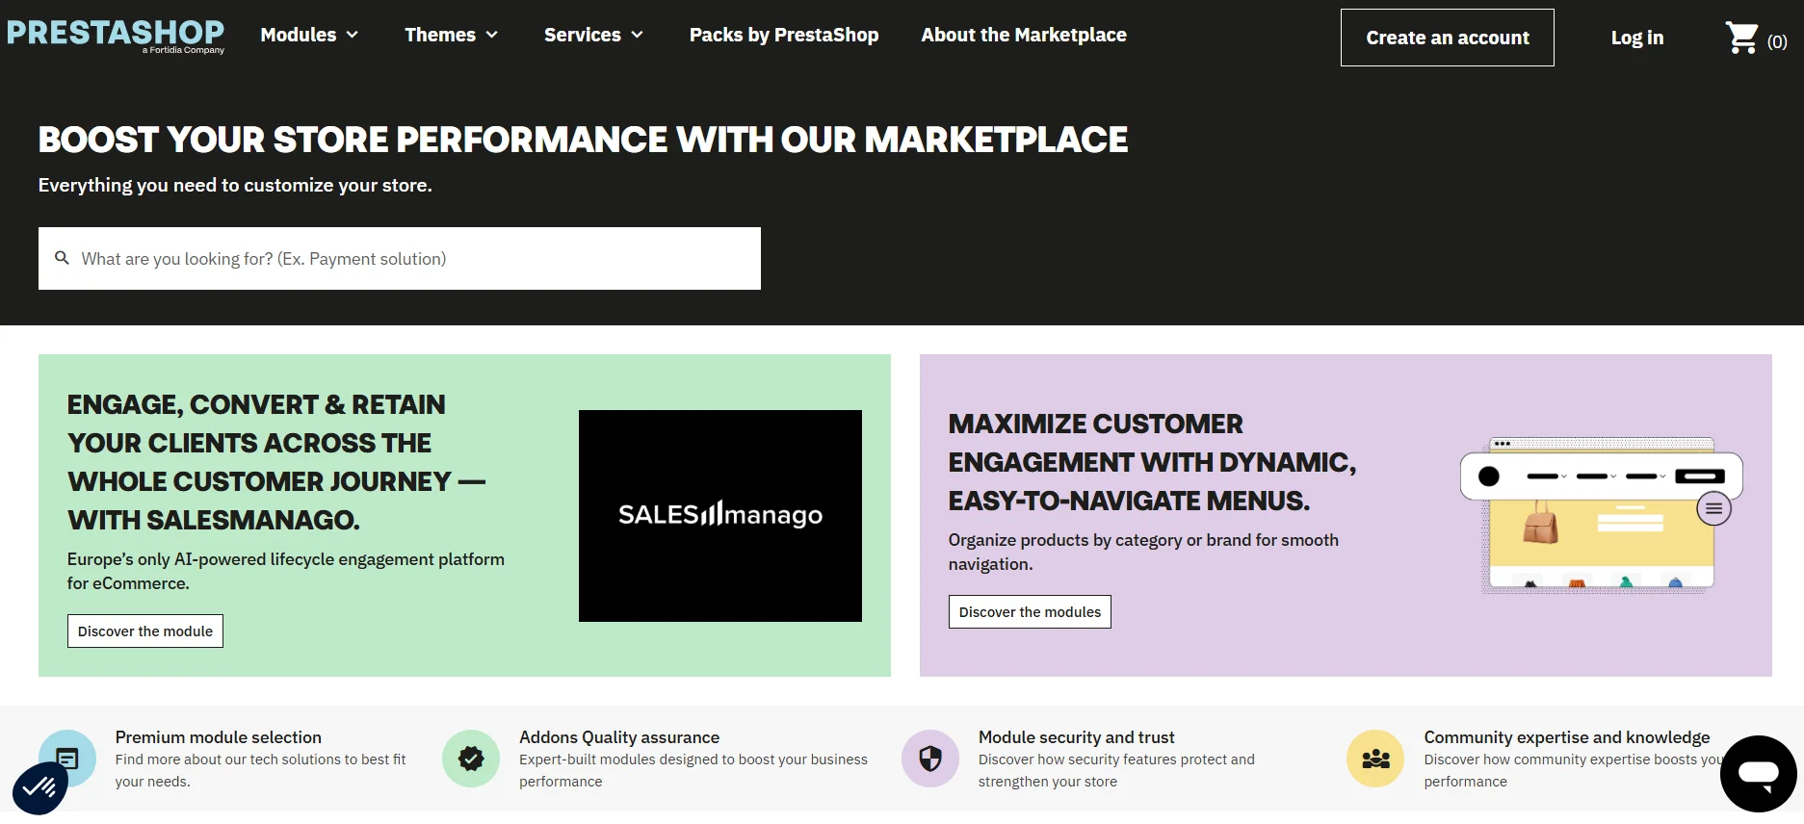Click Discover the module for SALESmanago
Screen dimensions: 1804x824
click(144, 631)
